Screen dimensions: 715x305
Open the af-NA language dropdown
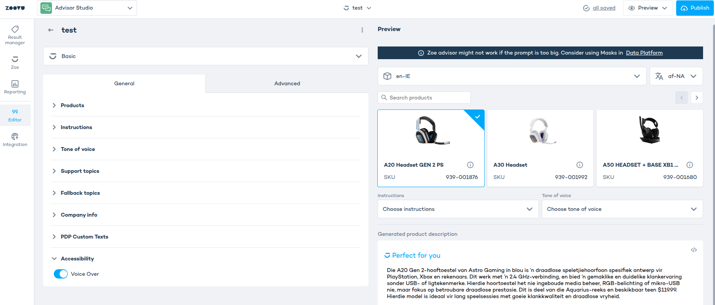tap(676, 76)
